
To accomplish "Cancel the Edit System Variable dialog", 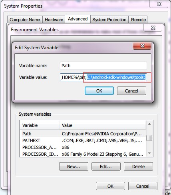I will point(131,91).
